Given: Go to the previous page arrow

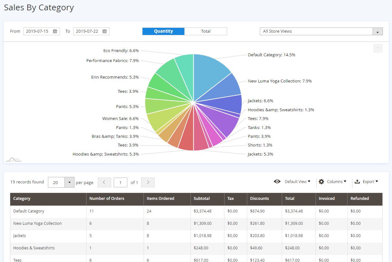Looking at the screenshot, I should tap(104, 182).
